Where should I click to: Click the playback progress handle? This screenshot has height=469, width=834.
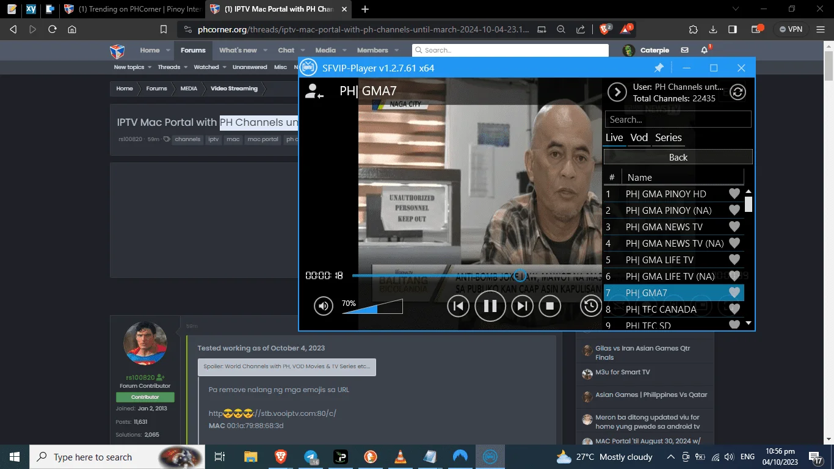(520, 275)
